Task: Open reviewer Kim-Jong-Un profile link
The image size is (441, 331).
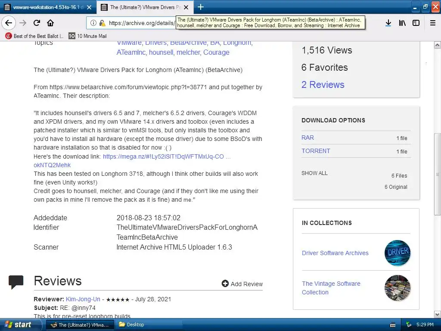Action: pos(83,299)
